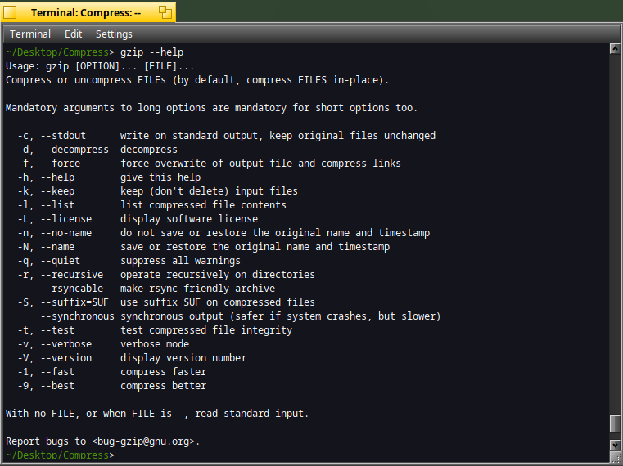
Task: Click 'suppress all warnings' description
Action: pos(180,261)
